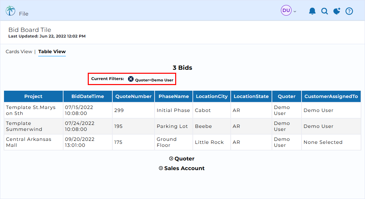Select the Table View tab
The height and width of the screenshot is (199, 365).
pos(52,52)
